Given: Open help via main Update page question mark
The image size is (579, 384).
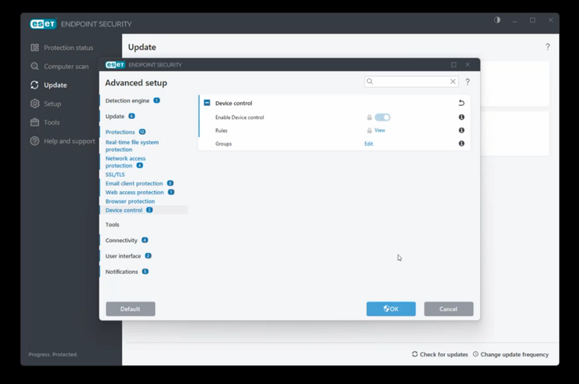Looking at the screenshot, I should pos(548,47).
